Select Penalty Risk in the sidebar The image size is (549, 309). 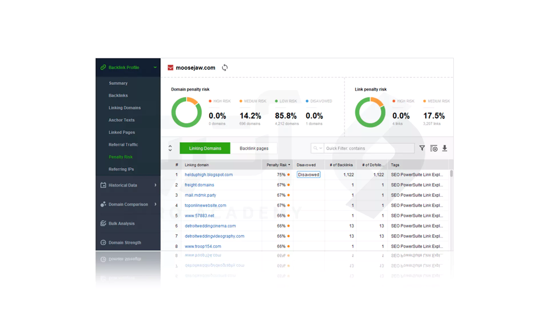pyautogui.click(x=121, y=157)
